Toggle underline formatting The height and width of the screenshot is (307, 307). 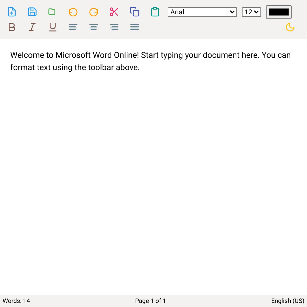coord(53,27)
